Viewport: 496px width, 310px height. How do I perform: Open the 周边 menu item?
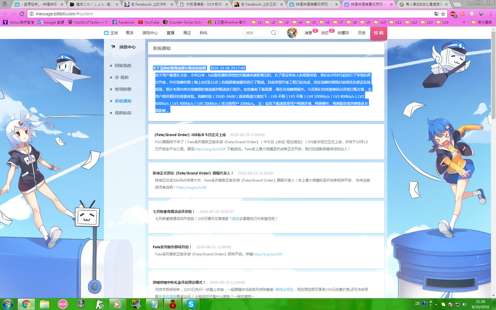point(187,33)
